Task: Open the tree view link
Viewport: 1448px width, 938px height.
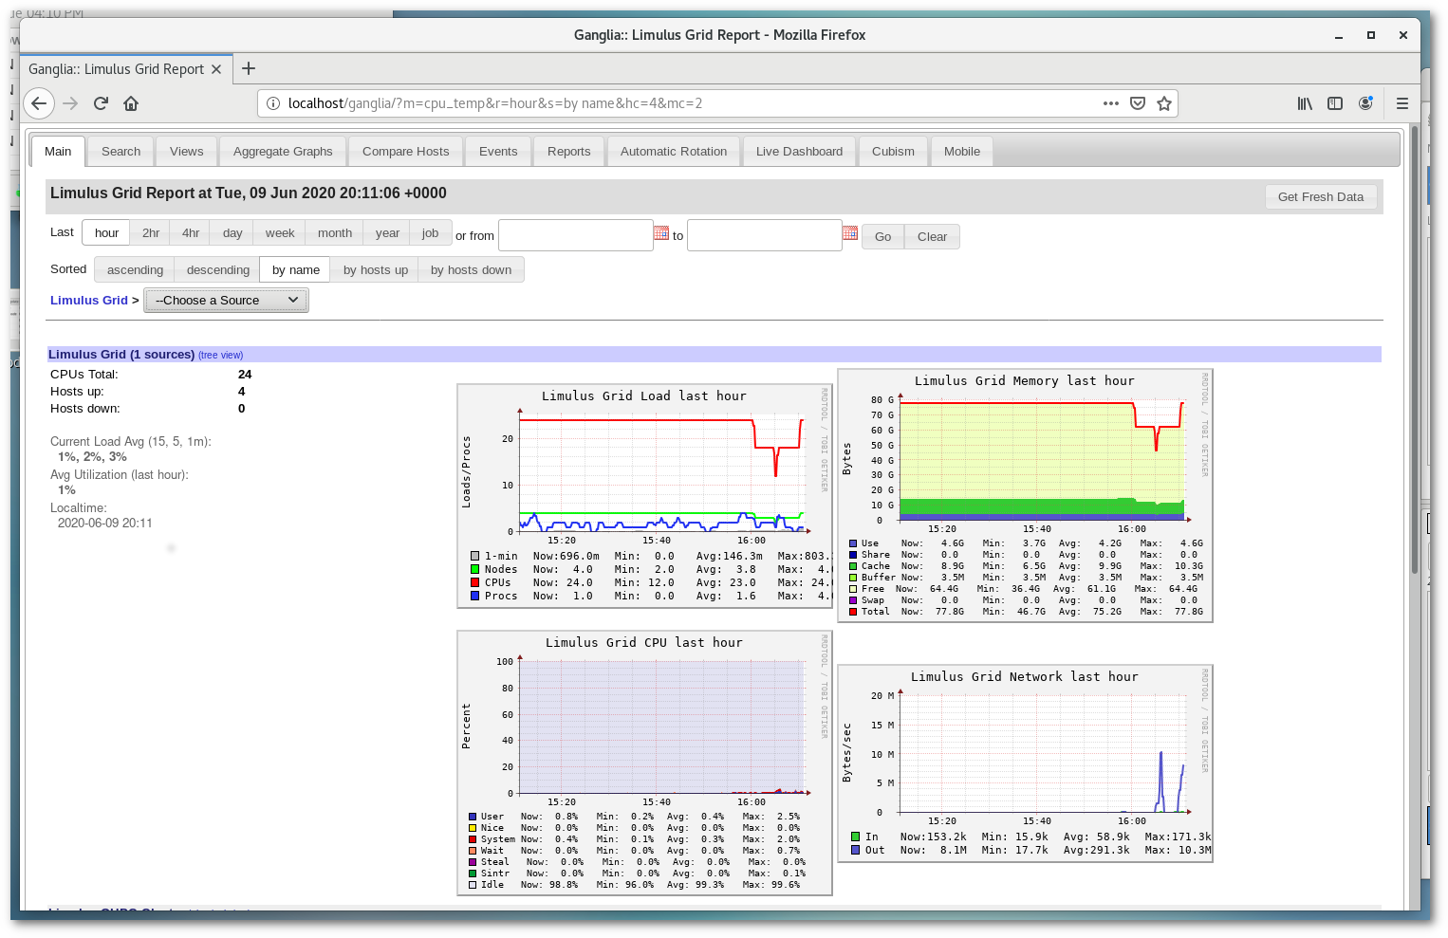Action: tap(221, 356)
